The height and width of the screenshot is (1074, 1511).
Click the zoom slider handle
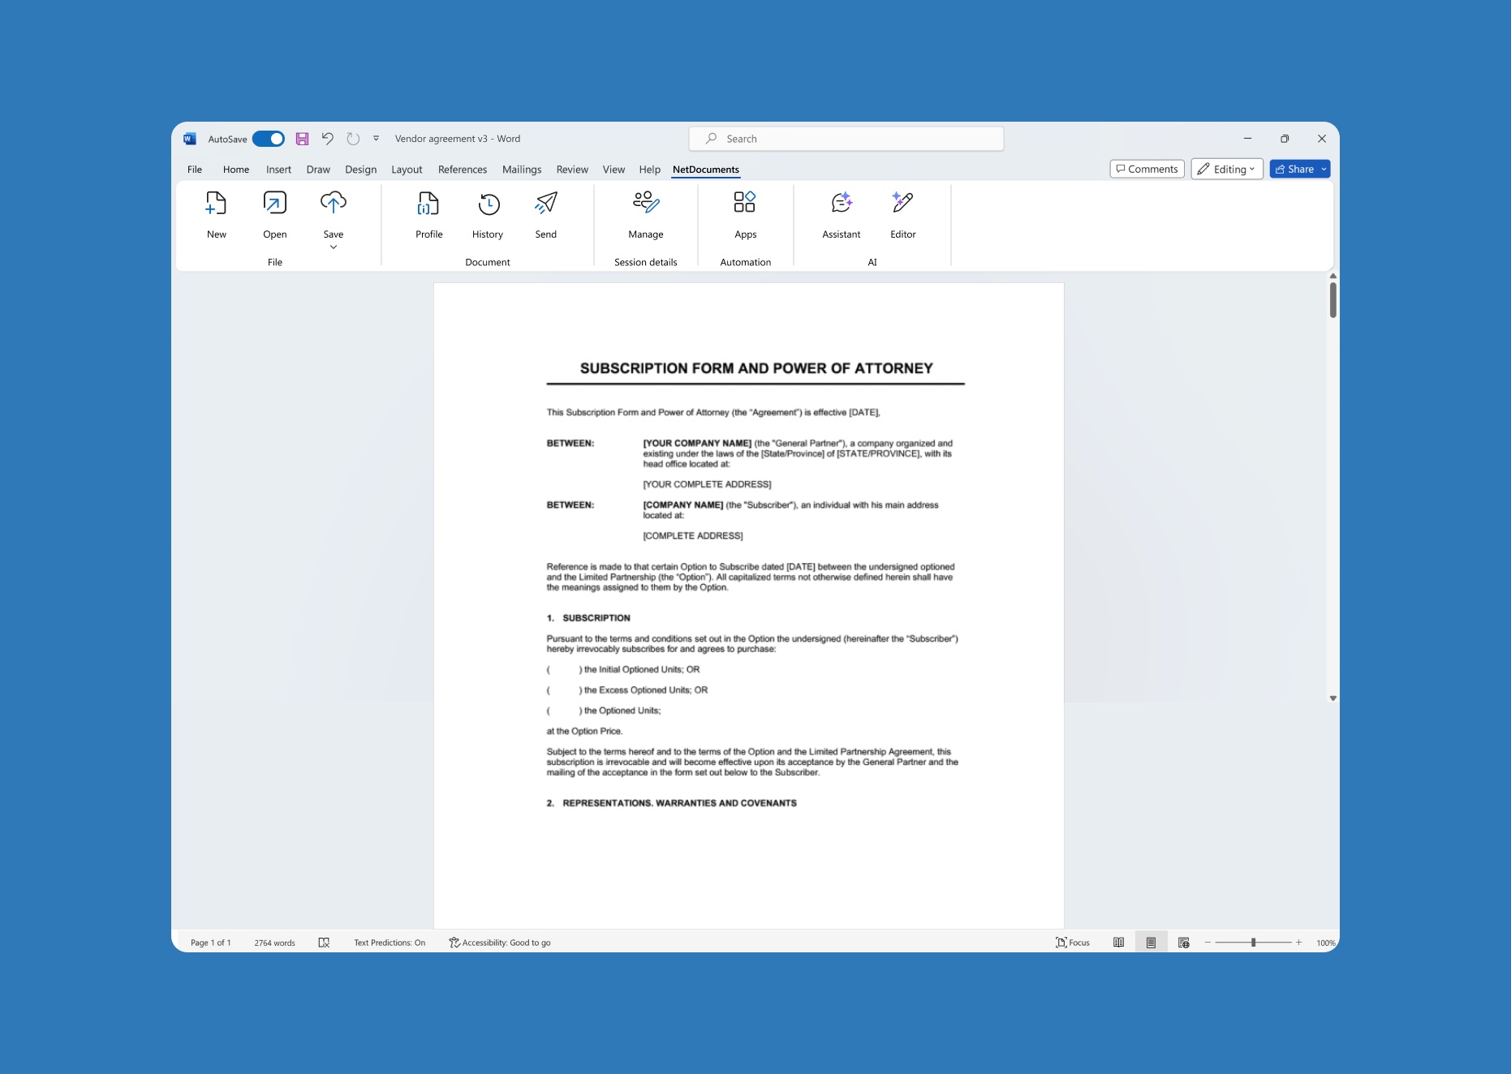1254,943
